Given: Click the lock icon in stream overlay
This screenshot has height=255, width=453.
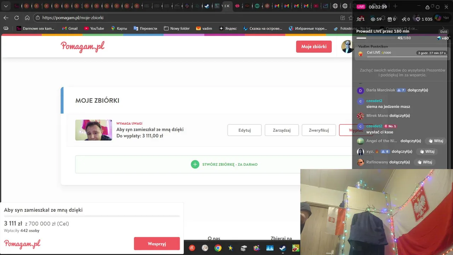Looking at the screenshot, I should coord(428,7).
